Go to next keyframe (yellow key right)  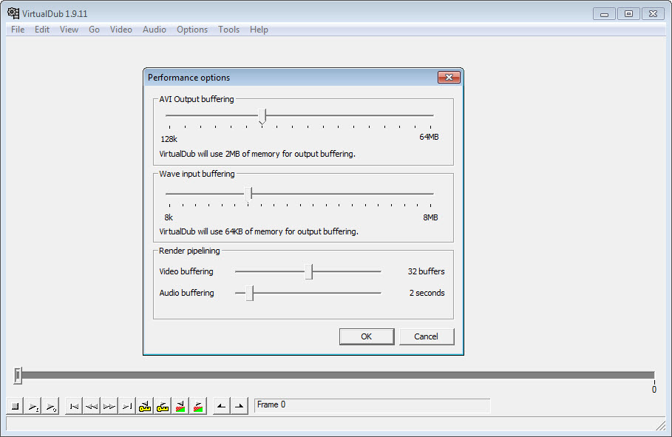pos(163,406)
